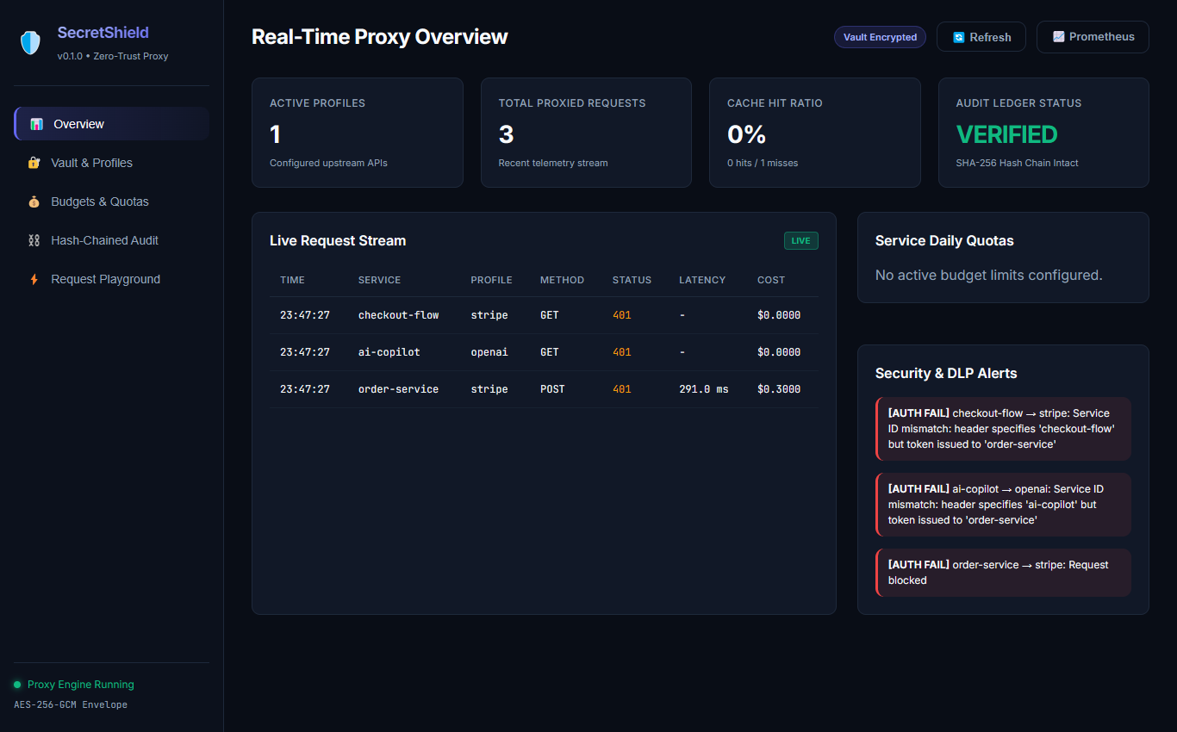Select the Cache Hit Ratio card
Viewport: 1177px width, 732px height.
tap(814, 133)
